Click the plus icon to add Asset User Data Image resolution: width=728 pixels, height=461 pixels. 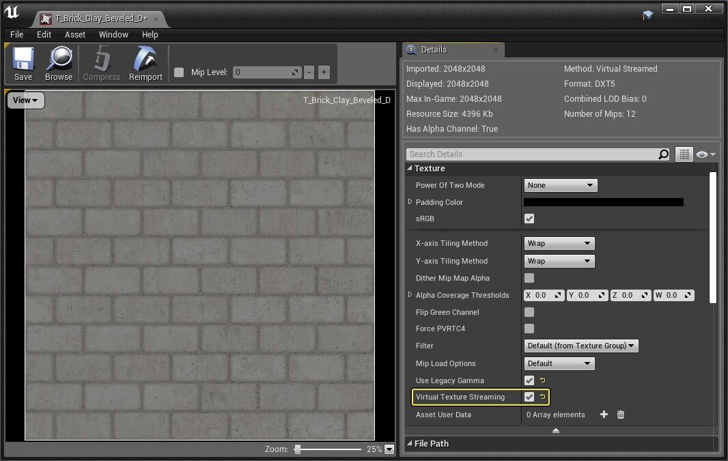[604, 415]
